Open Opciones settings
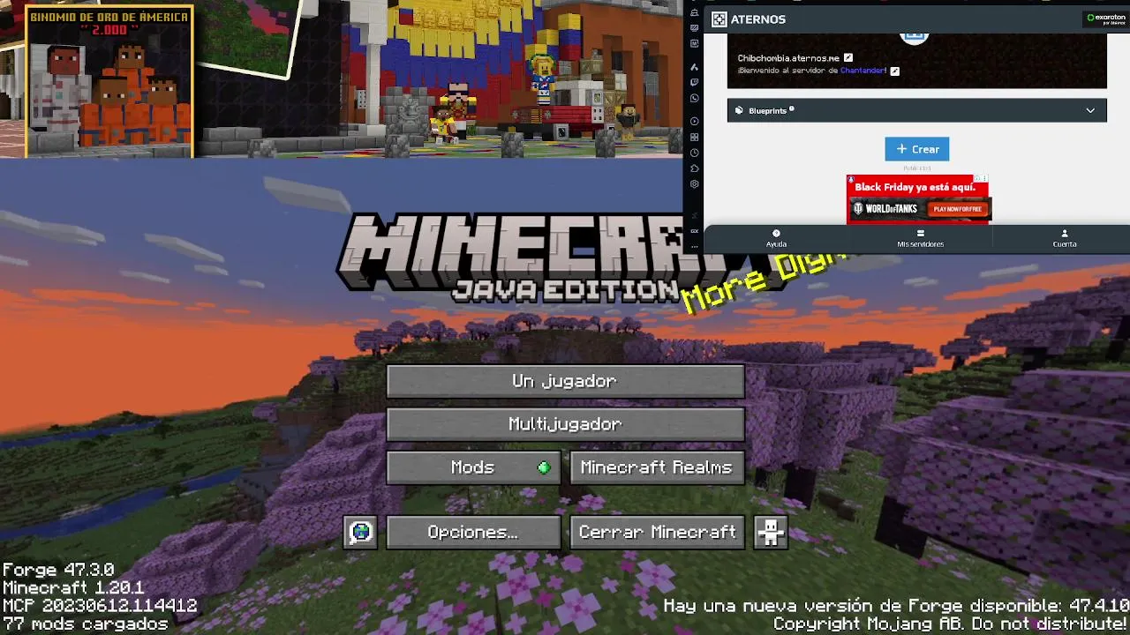 (473, 532)
